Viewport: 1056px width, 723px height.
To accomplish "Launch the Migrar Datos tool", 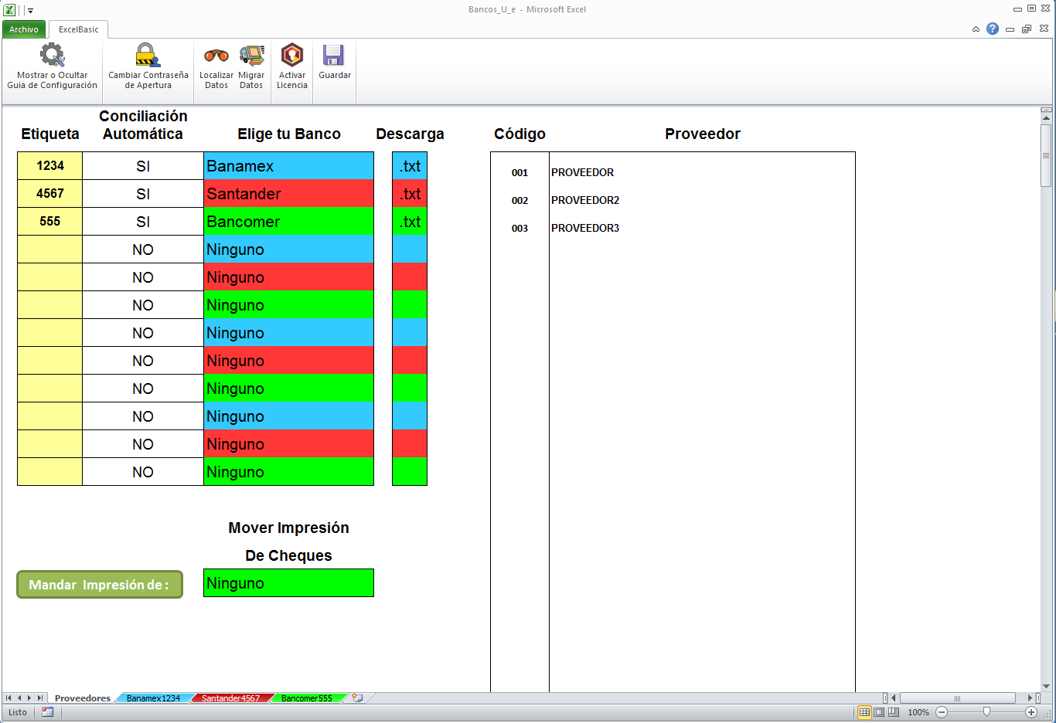I will (251, 56).
